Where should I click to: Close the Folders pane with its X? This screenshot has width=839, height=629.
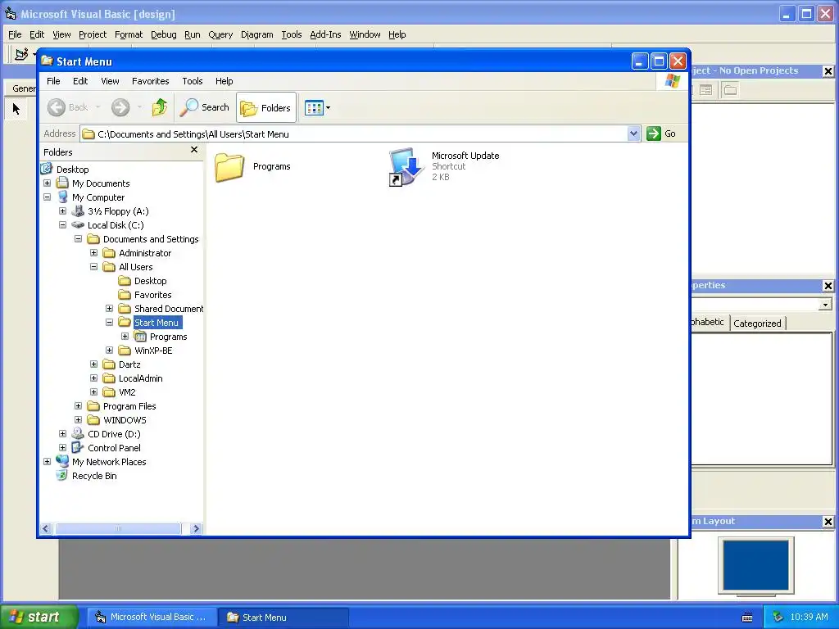194,150
